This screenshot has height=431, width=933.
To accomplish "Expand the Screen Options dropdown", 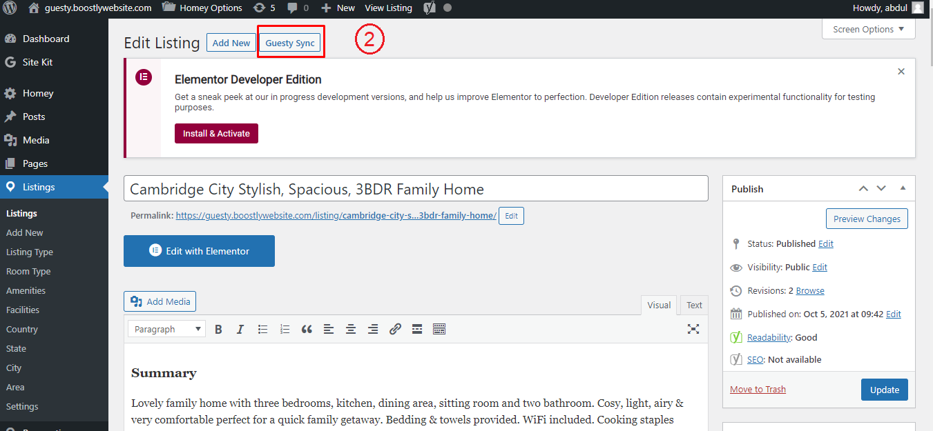I will tap(869, 30).
